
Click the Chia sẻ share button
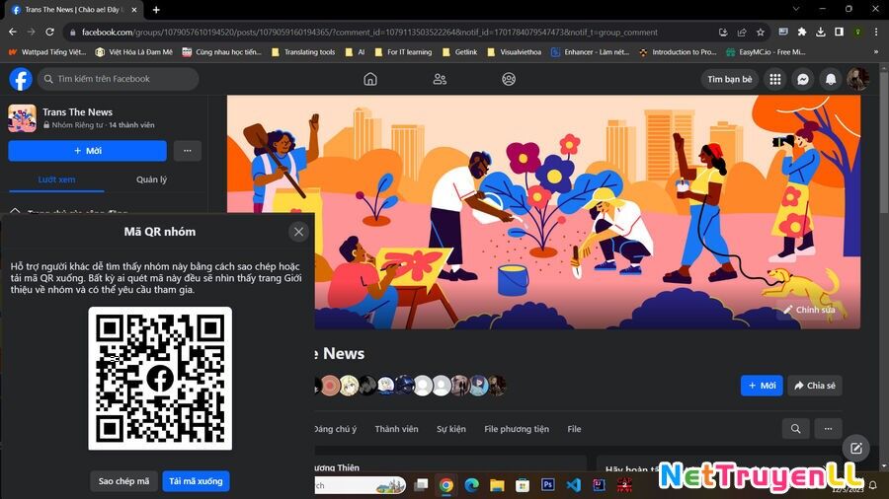click(815, 386)
